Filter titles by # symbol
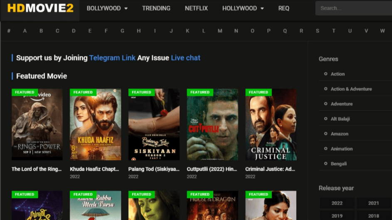This screenshot has width=392, height=220. (x=9, y=31)
